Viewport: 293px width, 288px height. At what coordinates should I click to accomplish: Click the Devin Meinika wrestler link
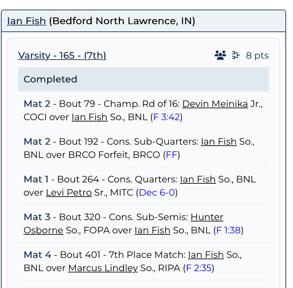pyautogui.click(x=215, y=104)
